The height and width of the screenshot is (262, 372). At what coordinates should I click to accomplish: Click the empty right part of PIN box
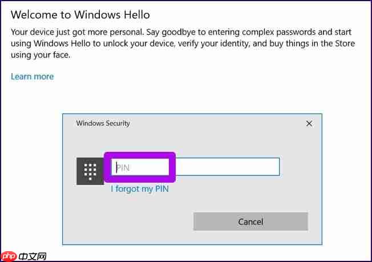228,167
